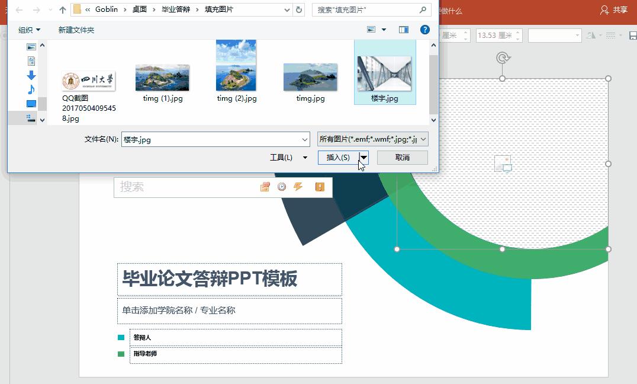Go forward in the file dialog

click(x=36, y=9)
